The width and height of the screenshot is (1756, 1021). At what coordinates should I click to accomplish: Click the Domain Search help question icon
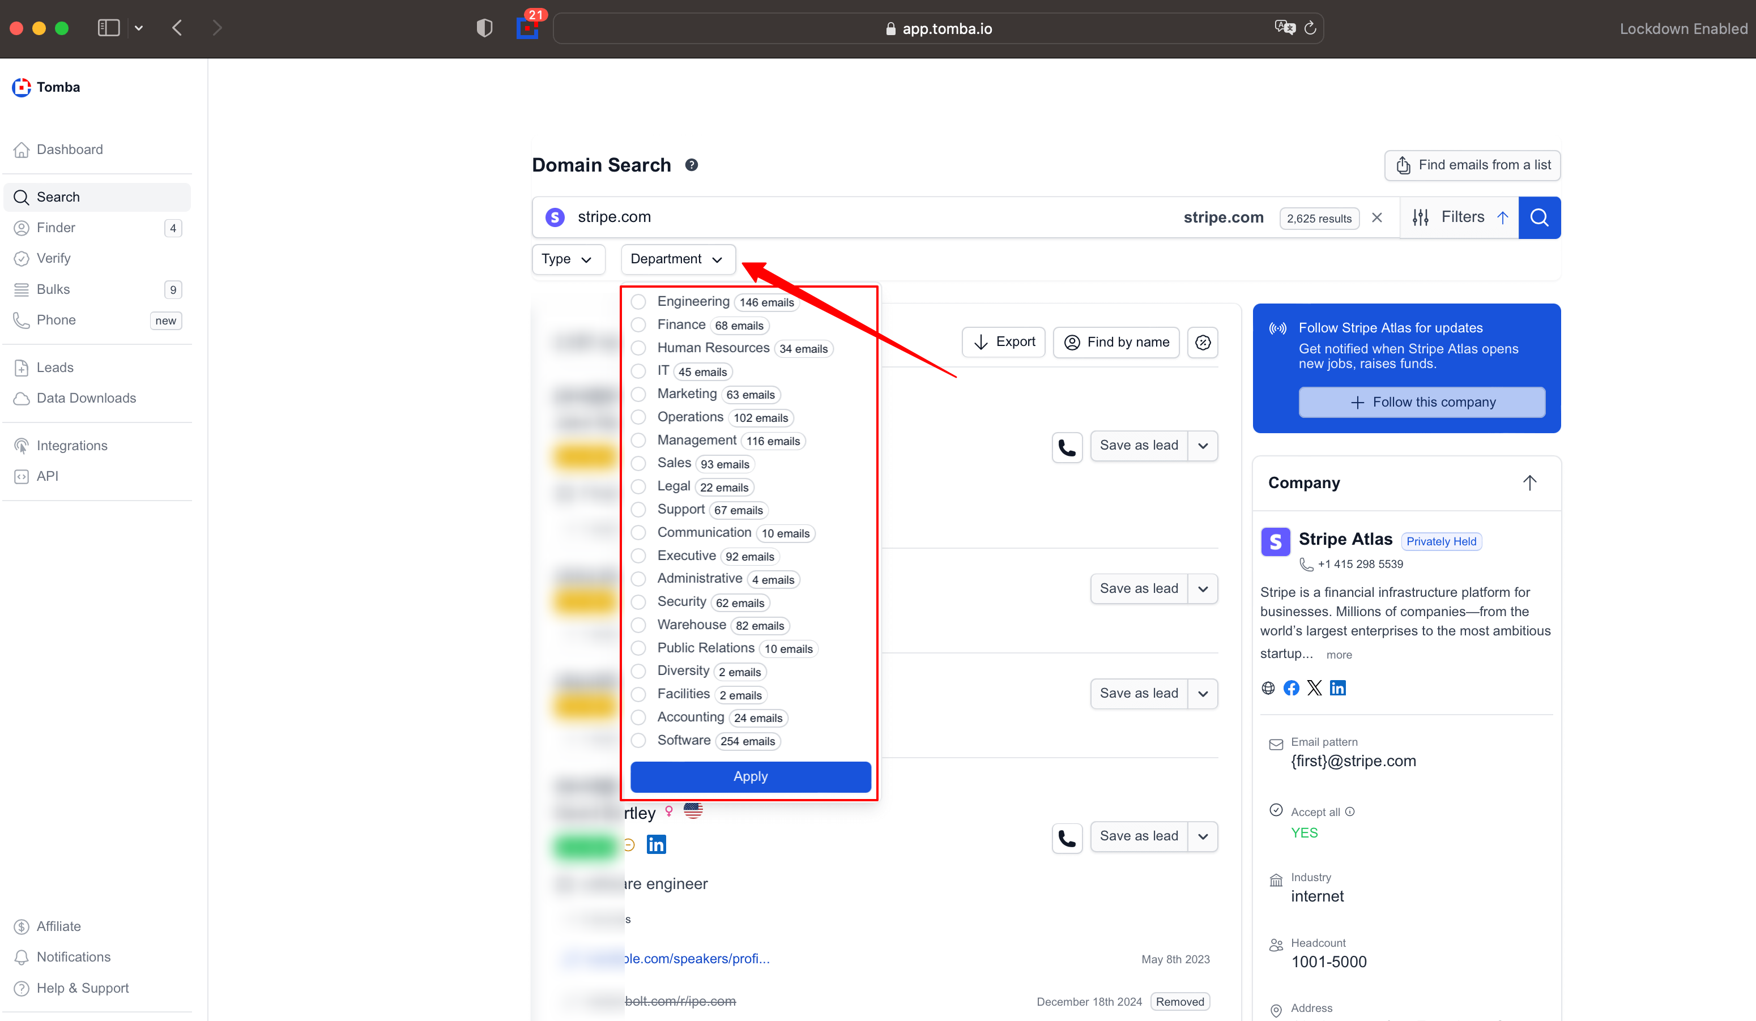pyautogui.click(x=691, y=165)
